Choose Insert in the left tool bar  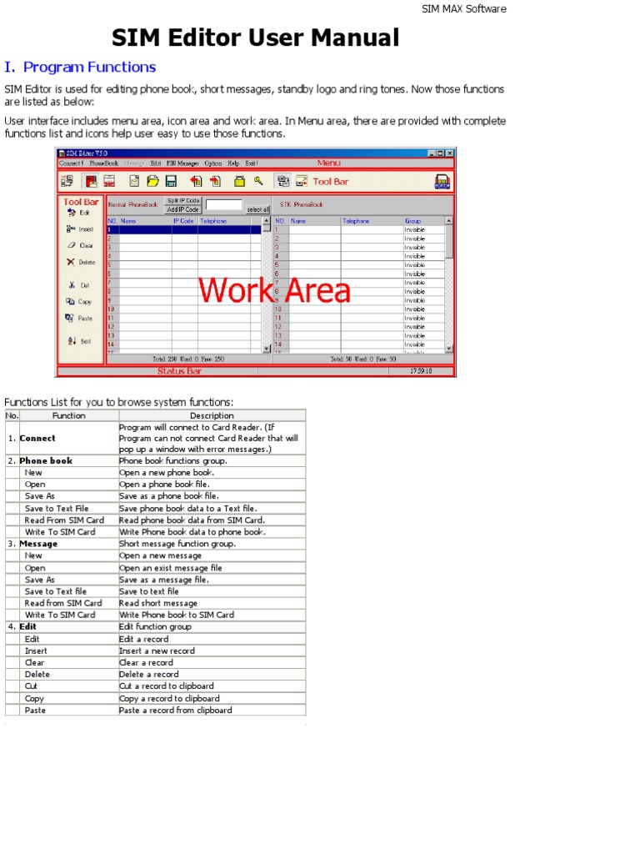80,229
